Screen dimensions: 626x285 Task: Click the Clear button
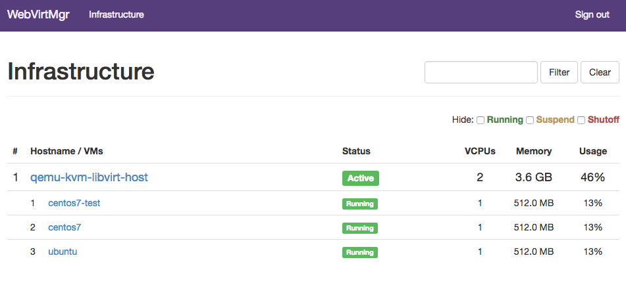(600, 72)
